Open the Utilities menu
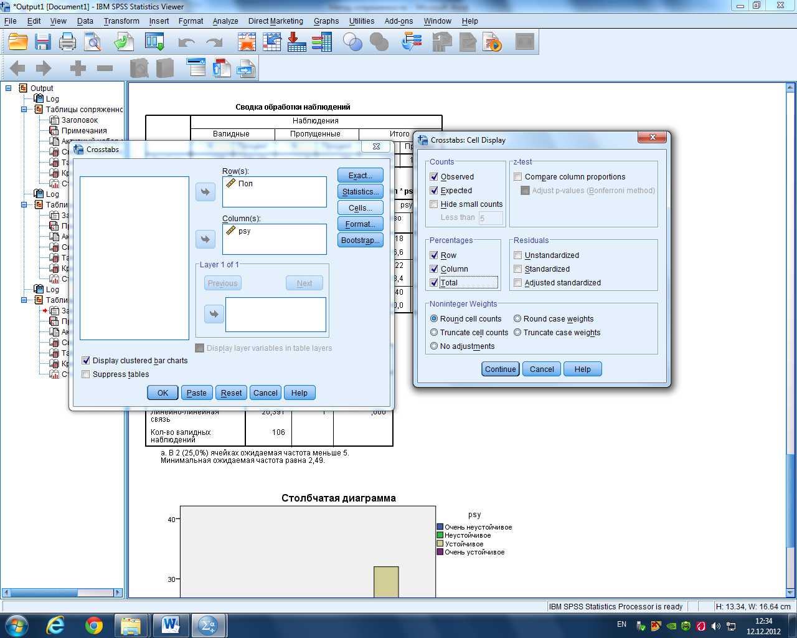Image resolution: width=797 pixels, height=638 pixels. (362, 21)
